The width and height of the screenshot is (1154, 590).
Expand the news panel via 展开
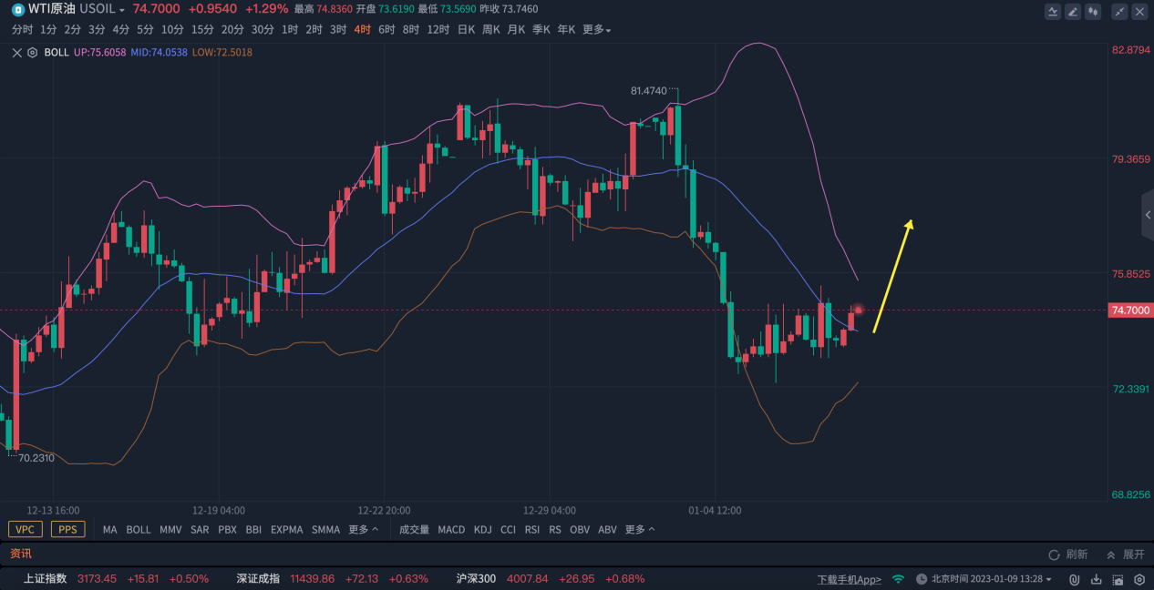click(x=1126, y=554)
